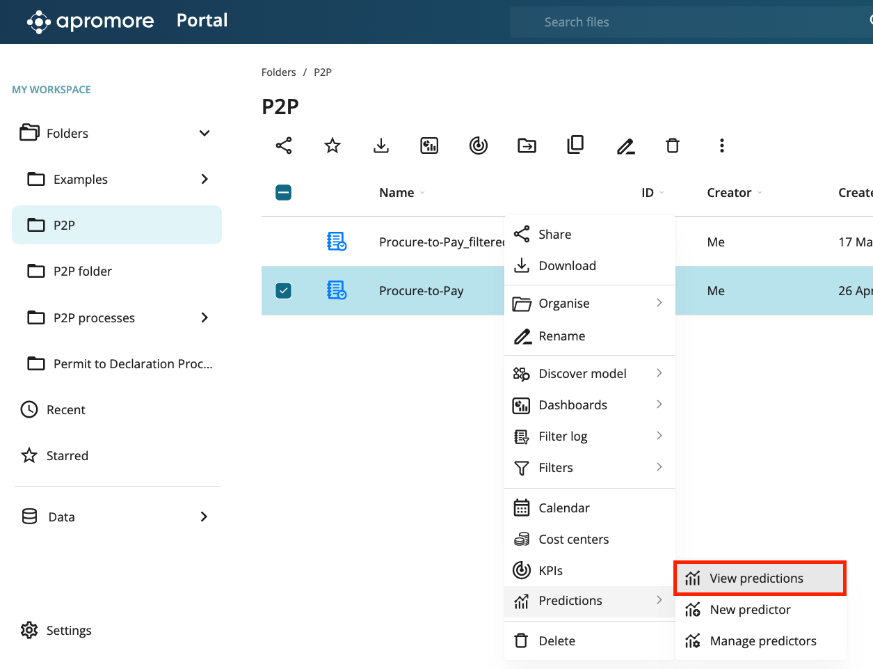873x669 pixels.
Task: Choose New predictor in the submenu
Action: (750, 610)
